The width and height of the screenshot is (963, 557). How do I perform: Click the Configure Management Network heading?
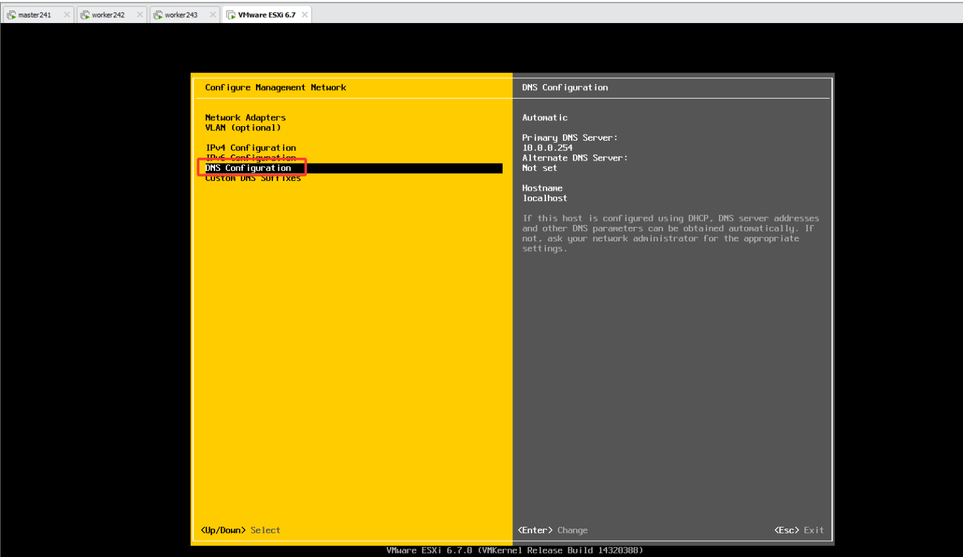coord(276,87)
